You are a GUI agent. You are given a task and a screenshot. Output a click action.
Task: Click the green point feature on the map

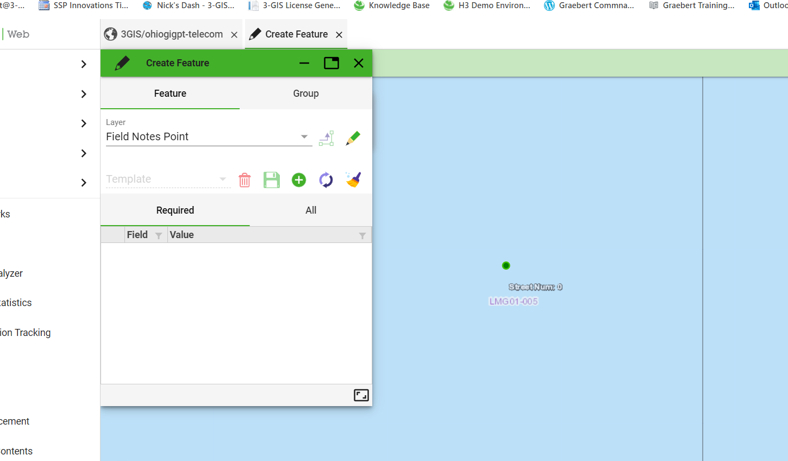coord(506,265)
